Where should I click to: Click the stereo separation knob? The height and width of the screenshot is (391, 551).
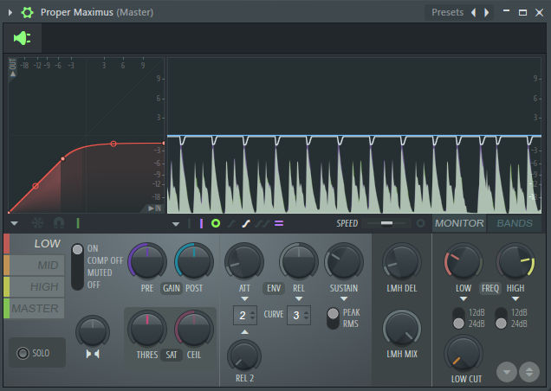coord(93,331)
